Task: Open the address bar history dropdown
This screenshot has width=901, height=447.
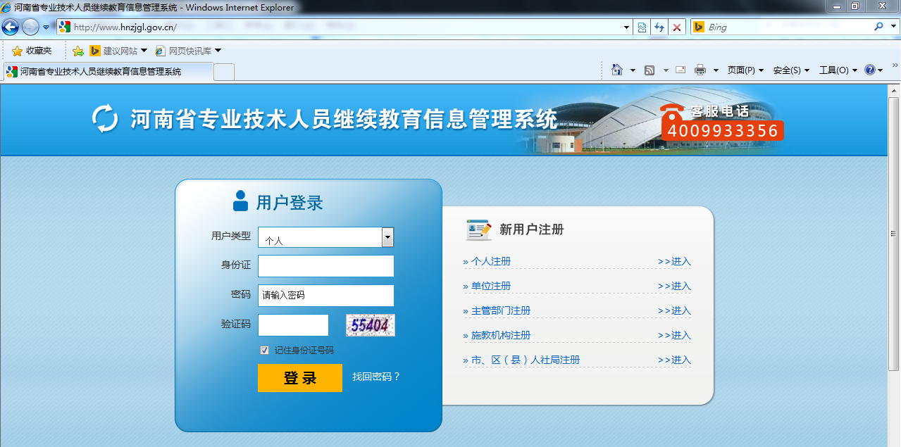Action: click(x=627, y=27)
